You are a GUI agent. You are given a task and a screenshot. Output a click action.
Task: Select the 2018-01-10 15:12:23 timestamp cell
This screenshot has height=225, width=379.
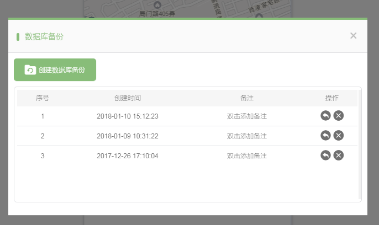click(x=128, y=116)
